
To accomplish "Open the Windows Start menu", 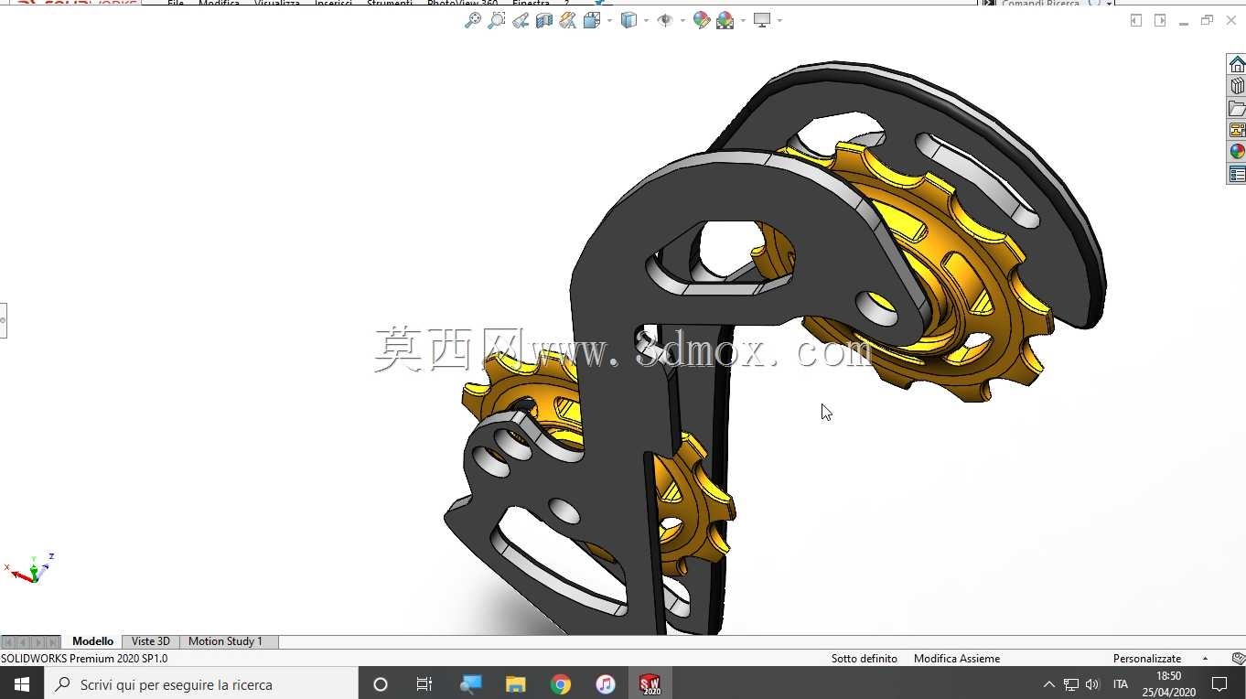I will pos(22,683).
